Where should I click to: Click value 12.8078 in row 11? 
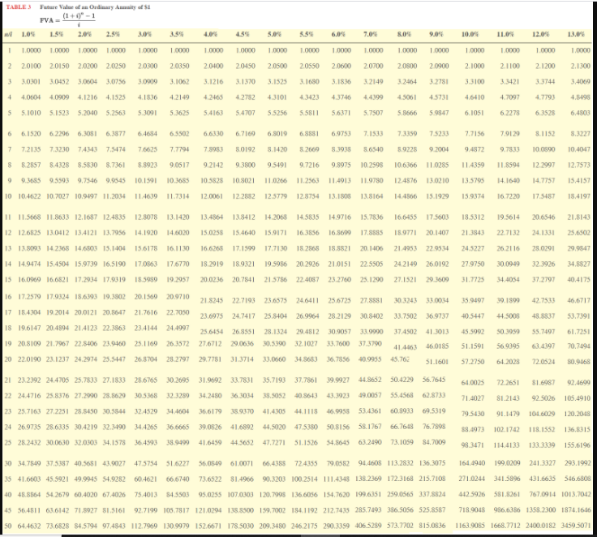[x=146, y=217]
